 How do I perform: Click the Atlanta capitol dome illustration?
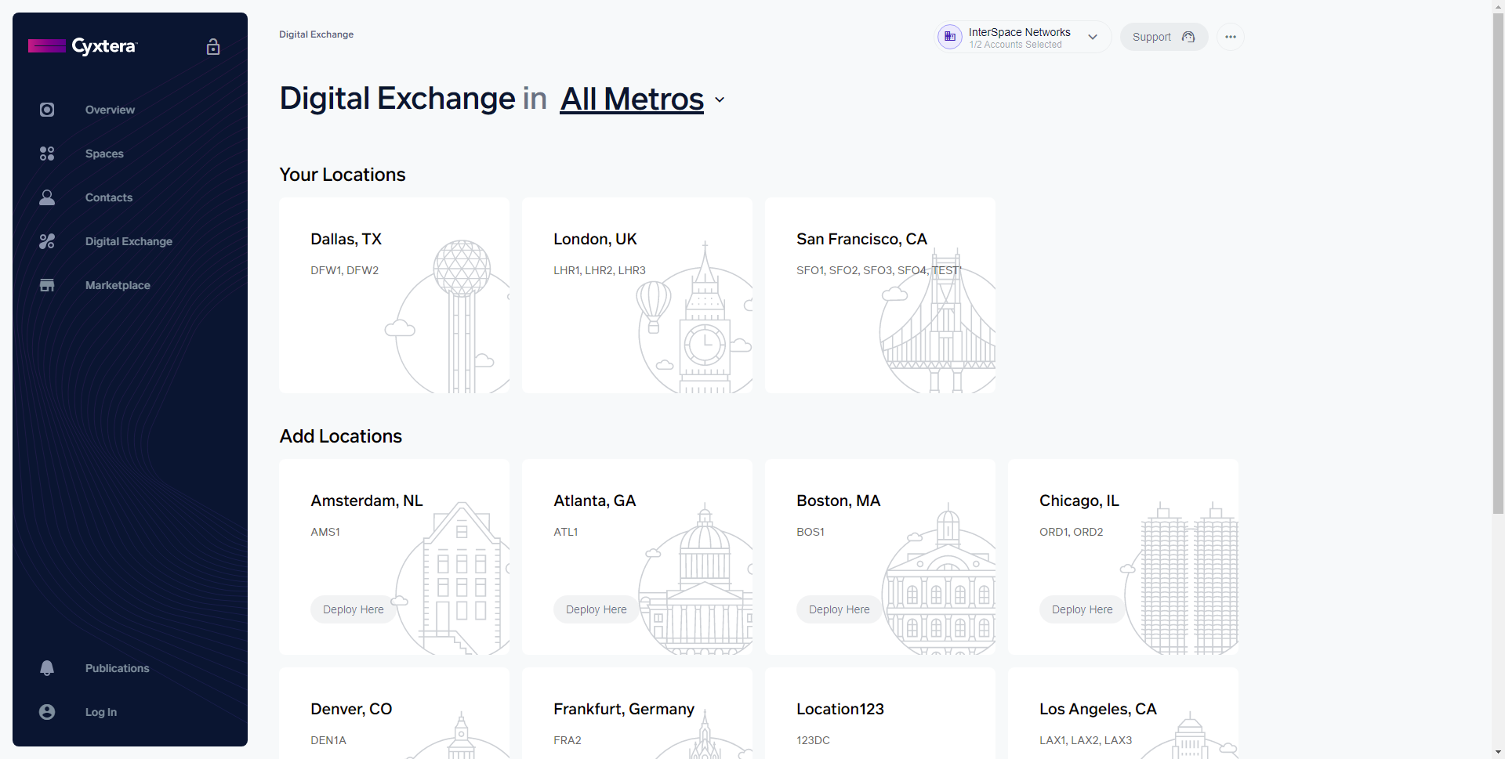696,578
